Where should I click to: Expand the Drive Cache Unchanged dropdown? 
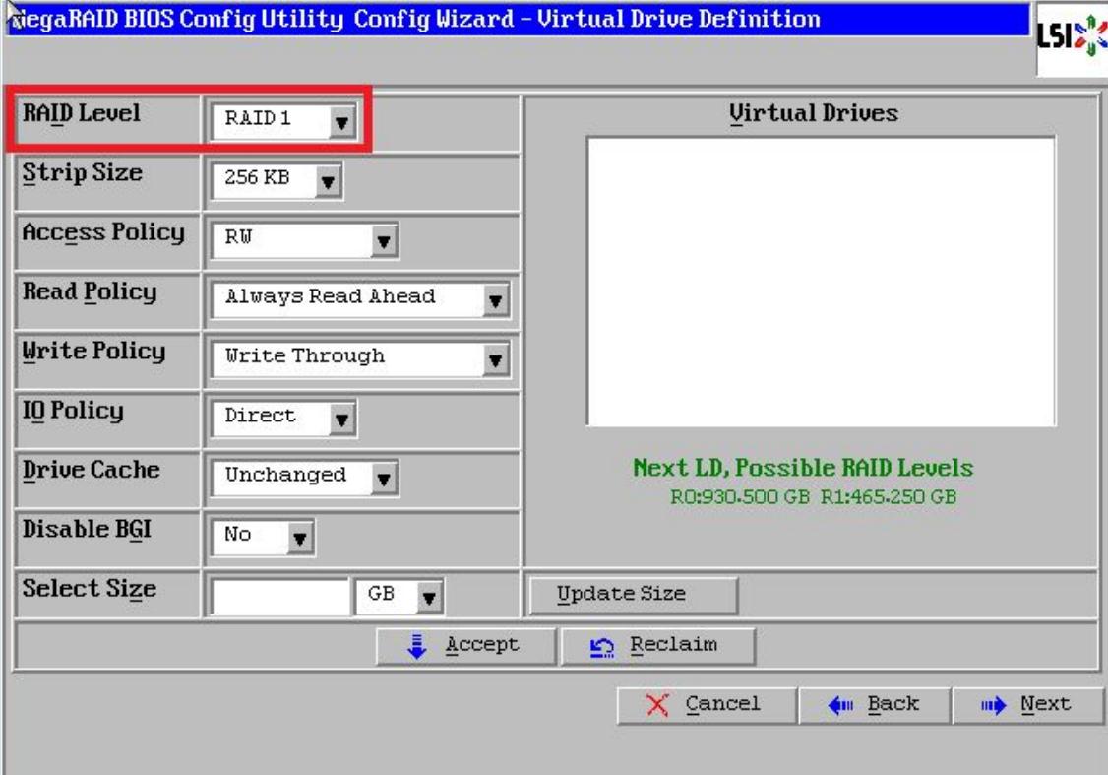coord(305,478)
